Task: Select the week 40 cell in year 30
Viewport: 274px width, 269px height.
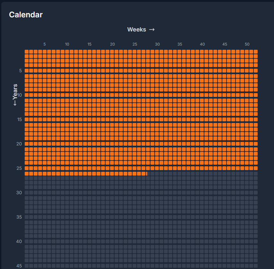Action: (x=202, y=193)
